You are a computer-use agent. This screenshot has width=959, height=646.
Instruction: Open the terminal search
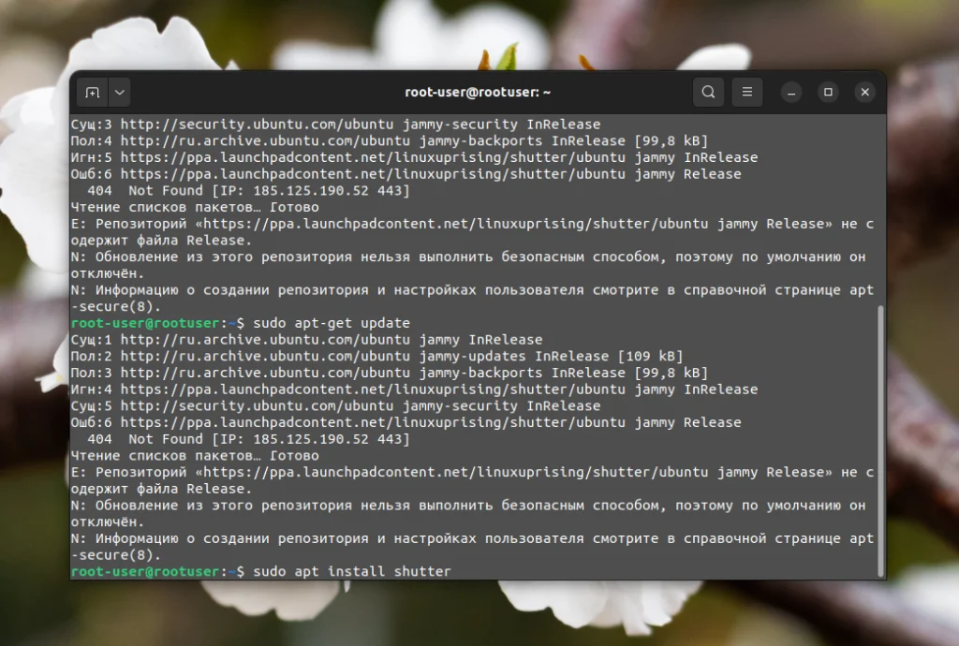pos(708,92)
